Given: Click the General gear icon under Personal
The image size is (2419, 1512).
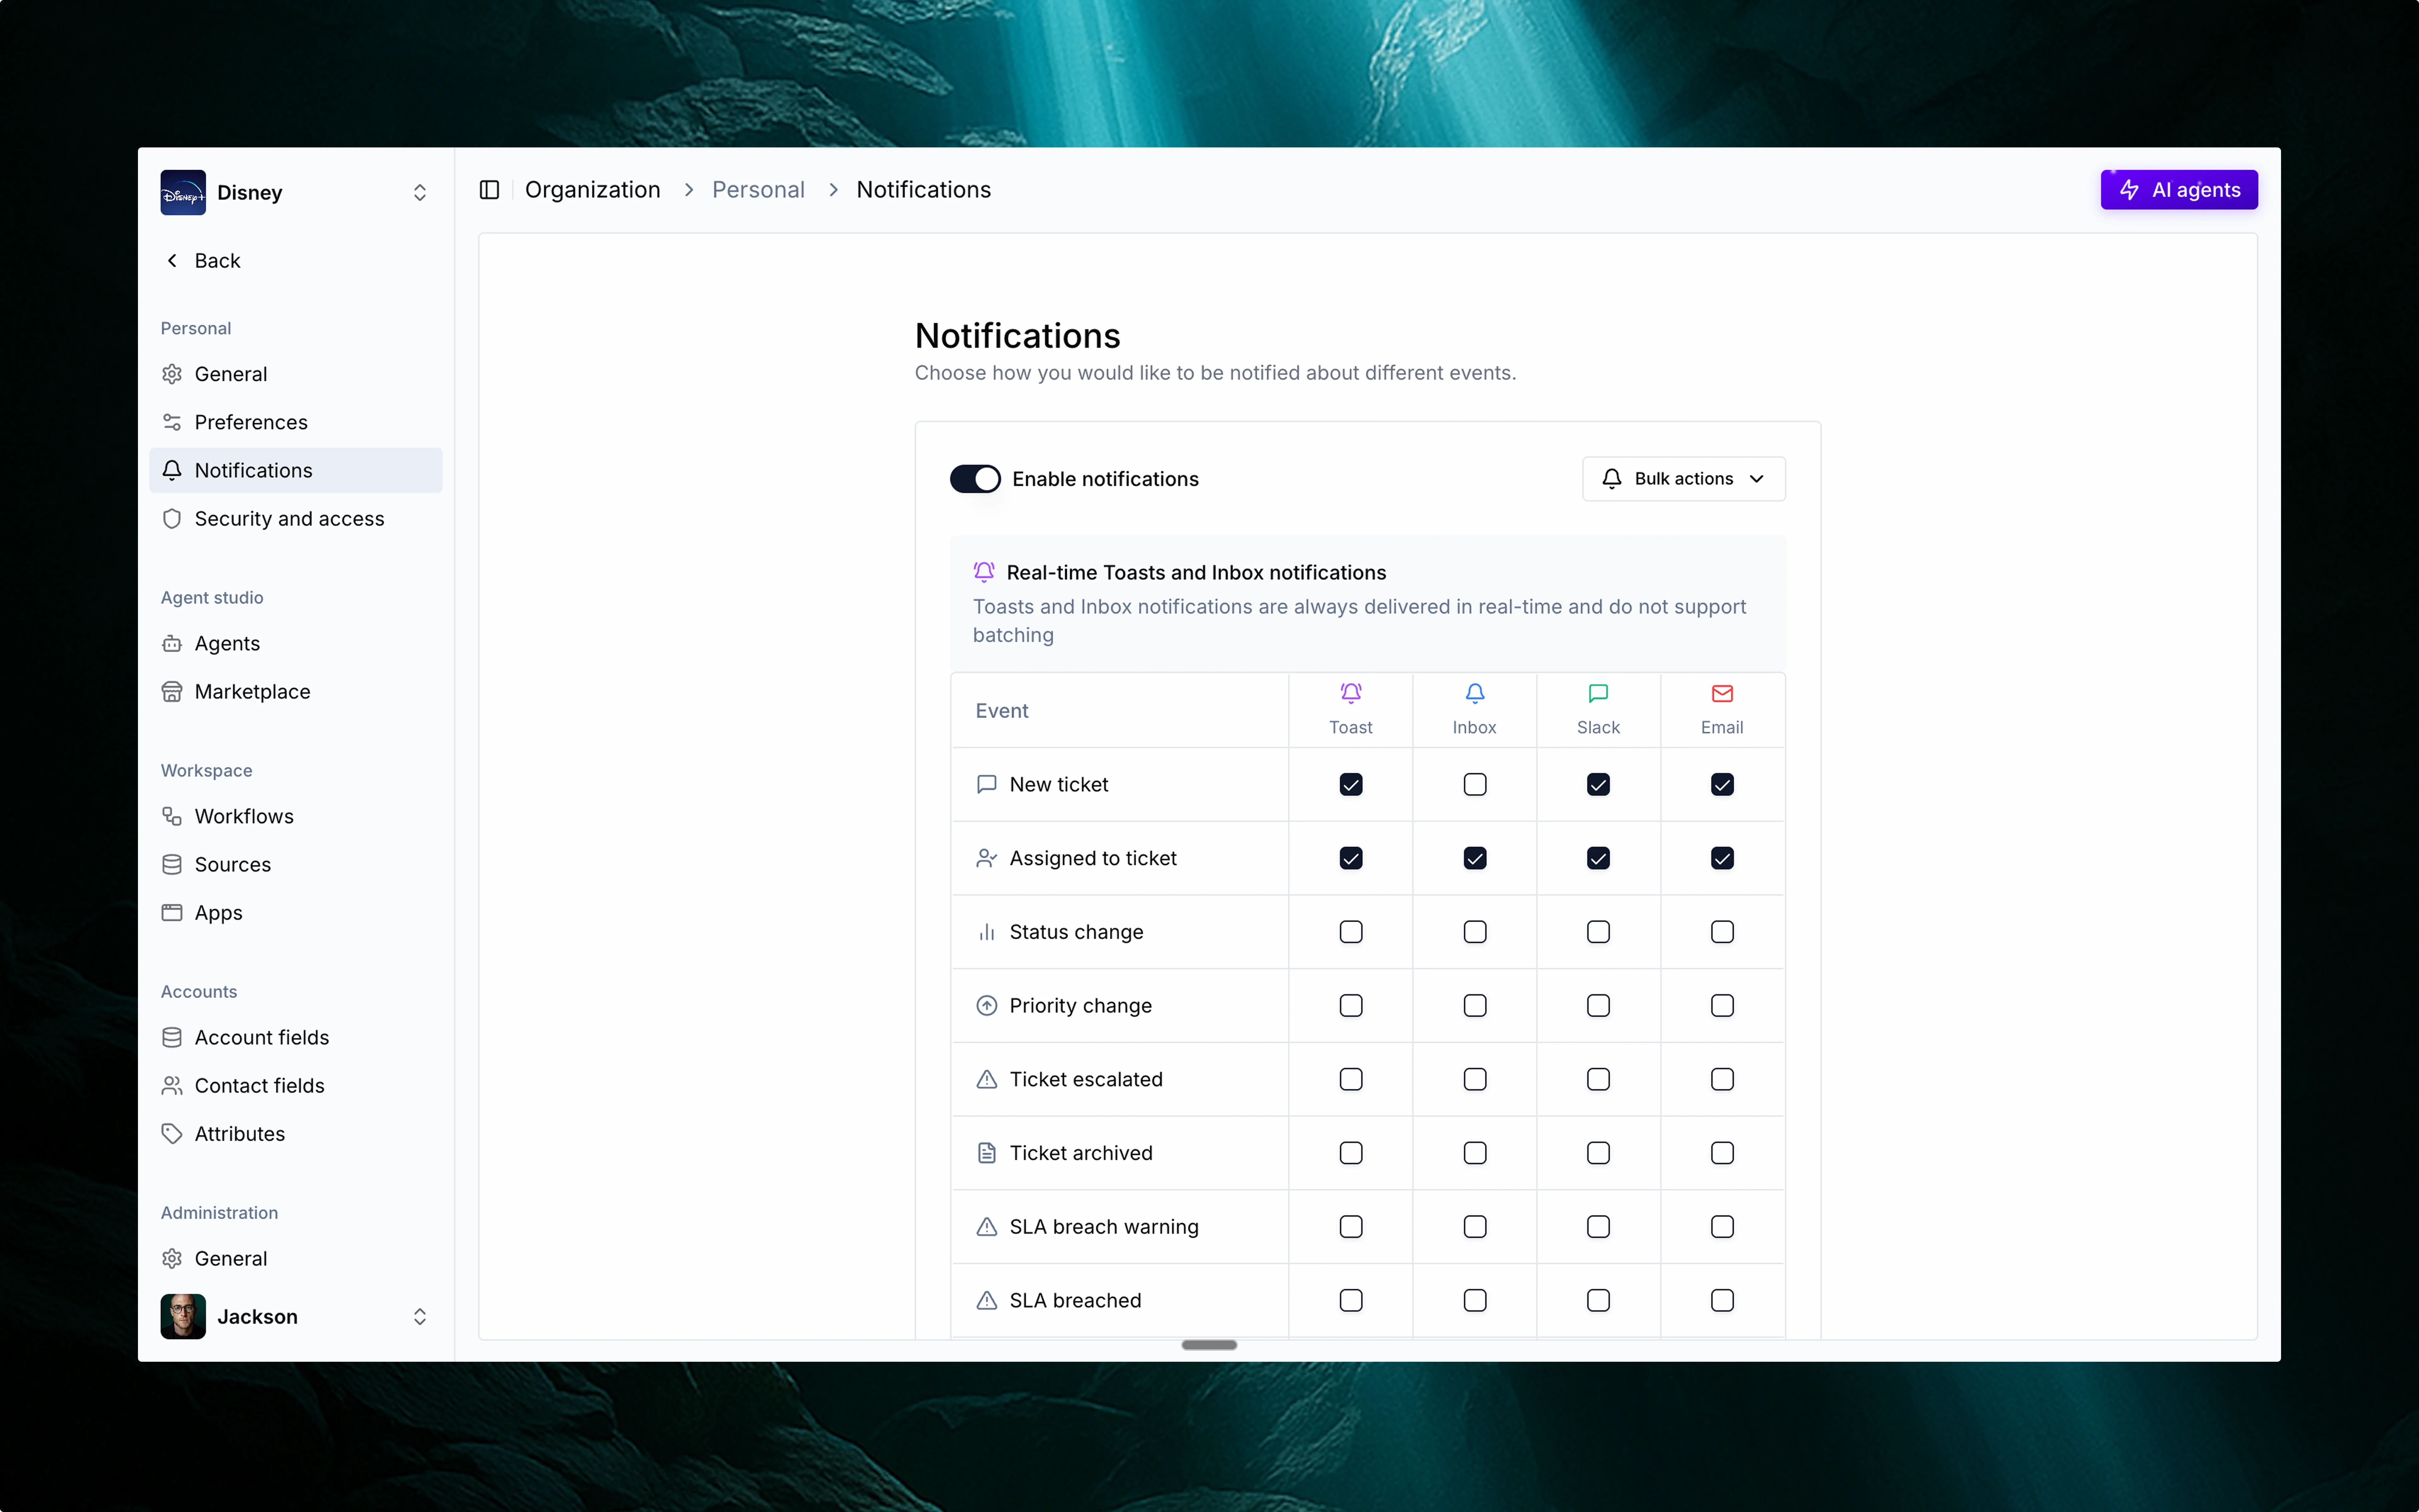Looking at the screenshot, I should [172, 374].
